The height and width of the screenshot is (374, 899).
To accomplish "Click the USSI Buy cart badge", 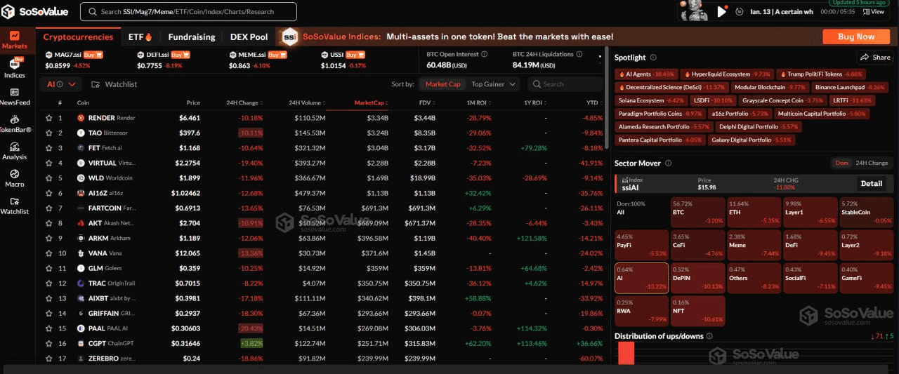I will point(356,54).
